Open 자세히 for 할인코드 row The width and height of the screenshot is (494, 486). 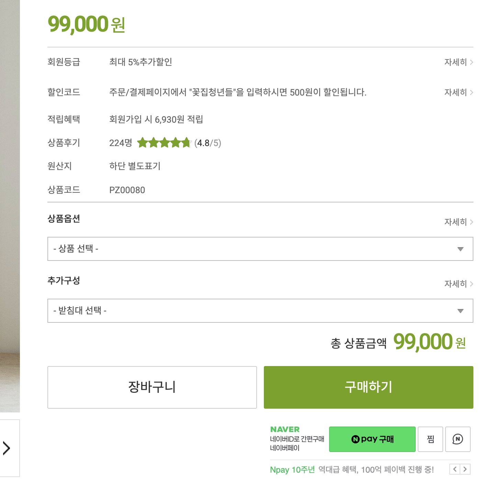(x=458, y=92)
